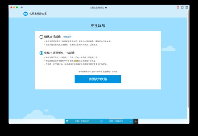Click the 赚优金币玩法 option label
Image resolution: width=198 pixels, height=136 pixels.
coord(52,37)
